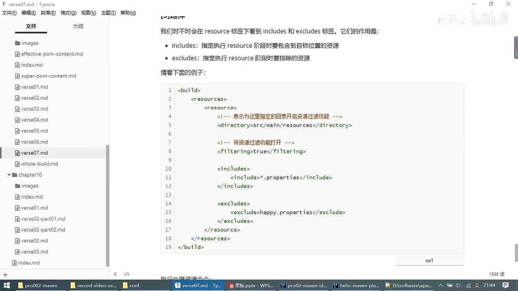This screenshot has height=291, width=518.
Task: Switch to record-video-or... taskbar window
Action: click(93, 285)
